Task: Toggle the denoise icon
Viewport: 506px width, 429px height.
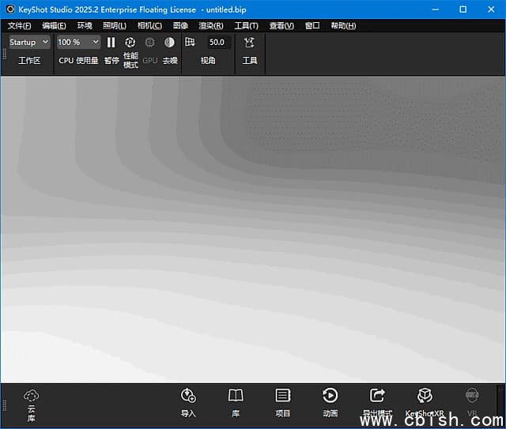Action: click(x=169, y=42)
